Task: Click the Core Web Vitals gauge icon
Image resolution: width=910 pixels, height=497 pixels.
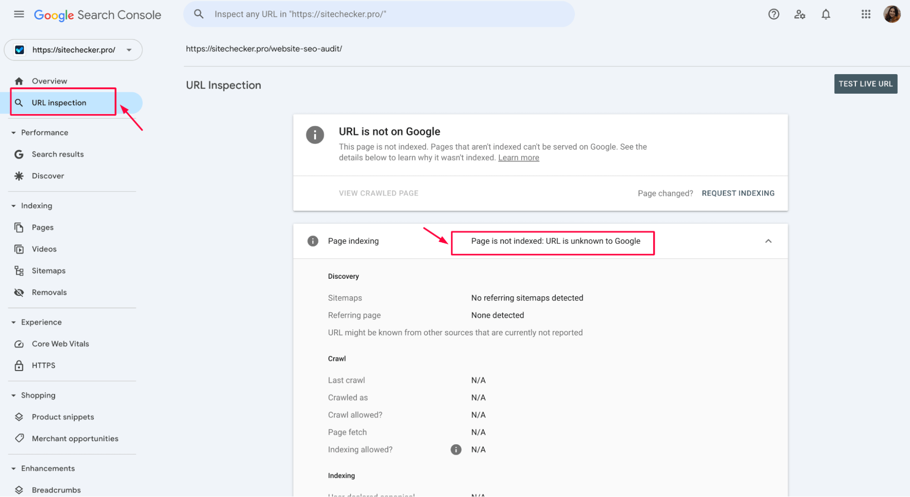Action: pyautogui.click(x=19, y=344)
